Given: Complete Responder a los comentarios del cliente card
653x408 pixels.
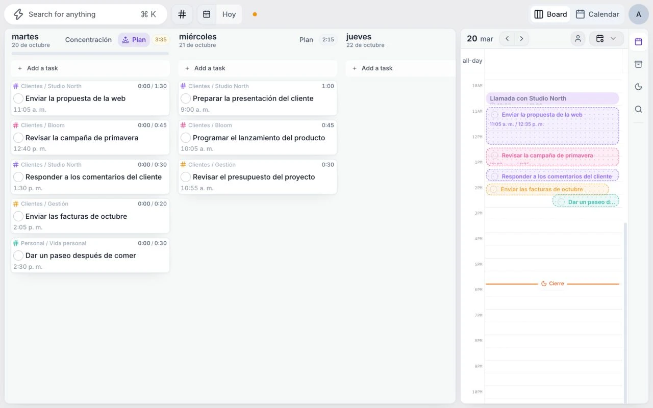Looking at the screenshot, I should click(x=18, y=177).
